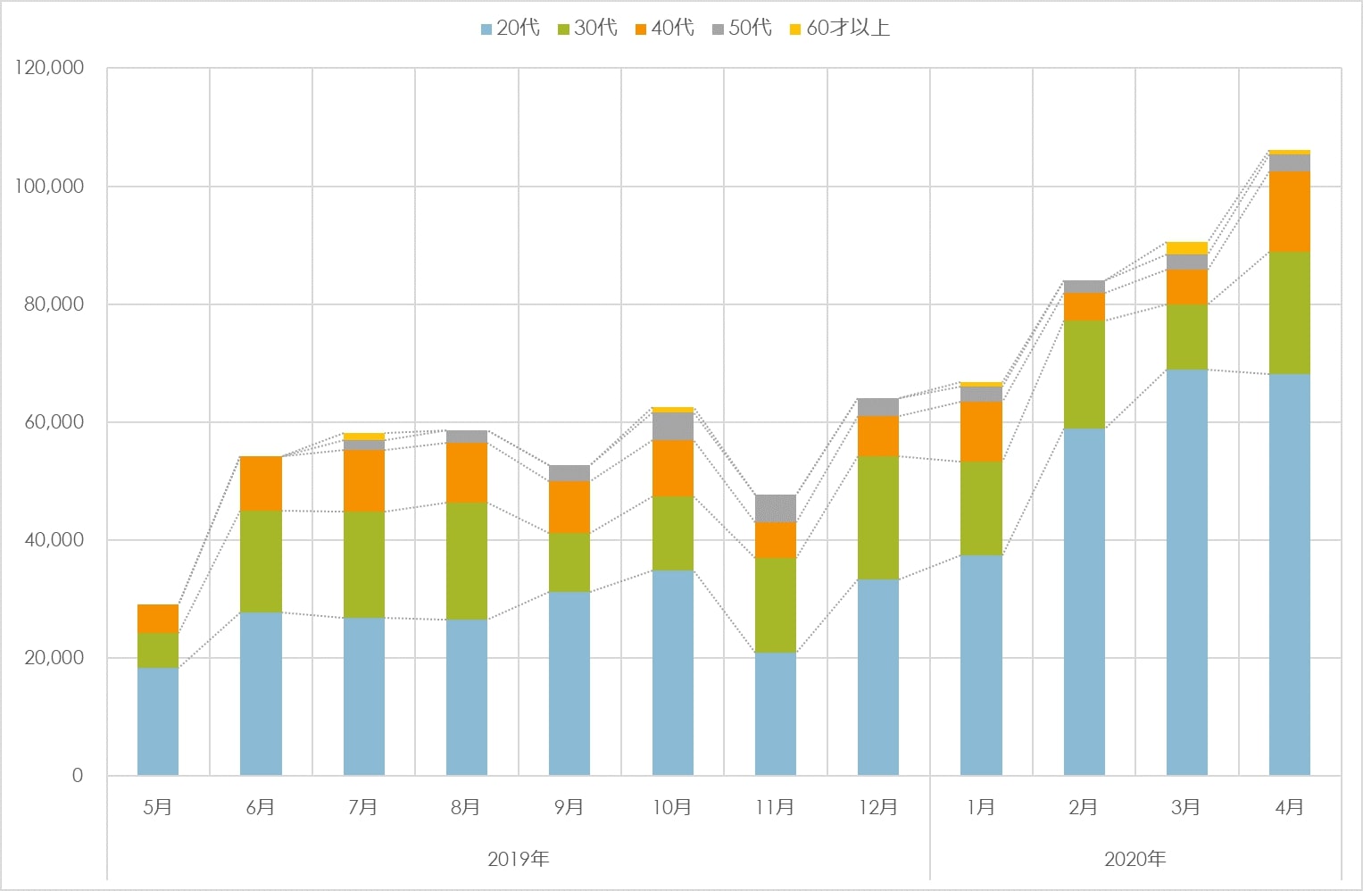Select the gray 50代 segment for 4月

coord(1290,162)
